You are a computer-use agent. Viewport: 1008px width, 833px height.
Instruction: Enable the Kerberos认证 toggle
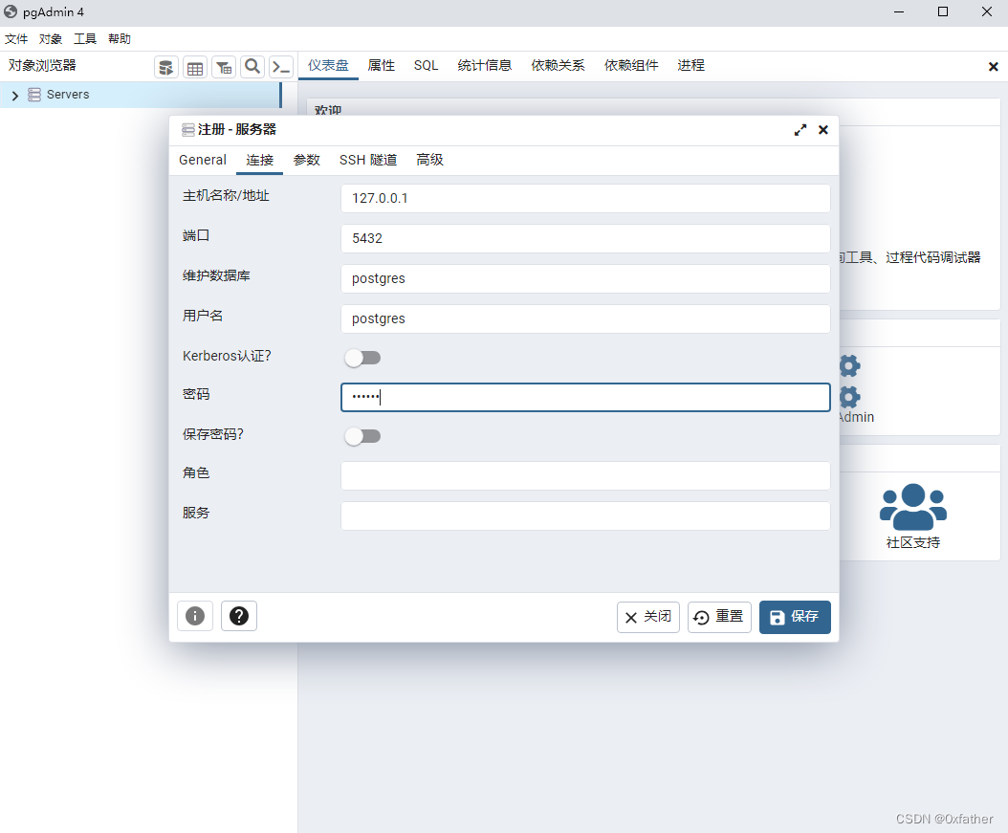click(362, 355)
